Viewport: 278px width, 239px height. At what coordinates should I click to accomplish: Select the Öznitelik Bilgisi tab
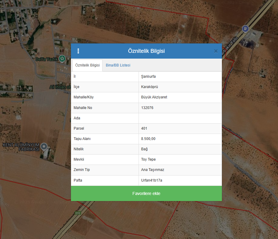pyautogui.click(x=87, y=65)
